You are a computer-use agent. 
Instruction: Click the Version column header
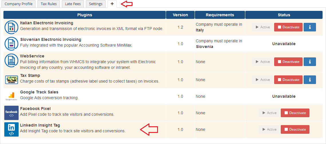click(180, 15)
